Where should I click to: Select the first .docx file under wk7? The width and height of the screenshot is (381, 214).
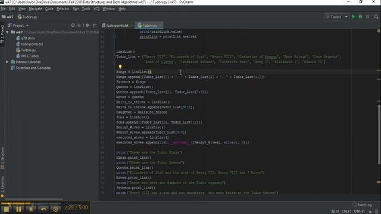[26, 38]
